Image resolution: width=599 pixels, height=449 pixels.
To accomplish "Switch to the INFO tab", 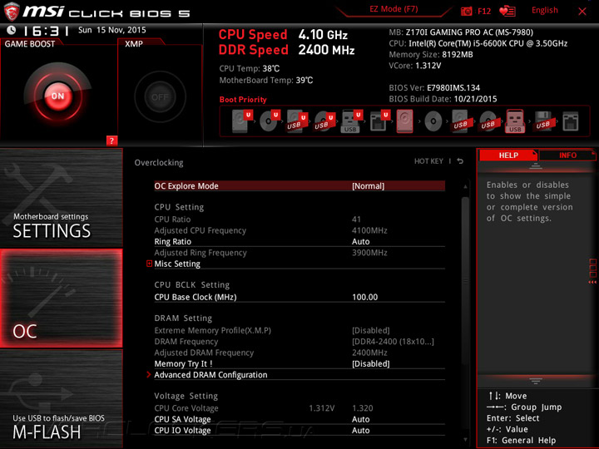I will point(567,155).
